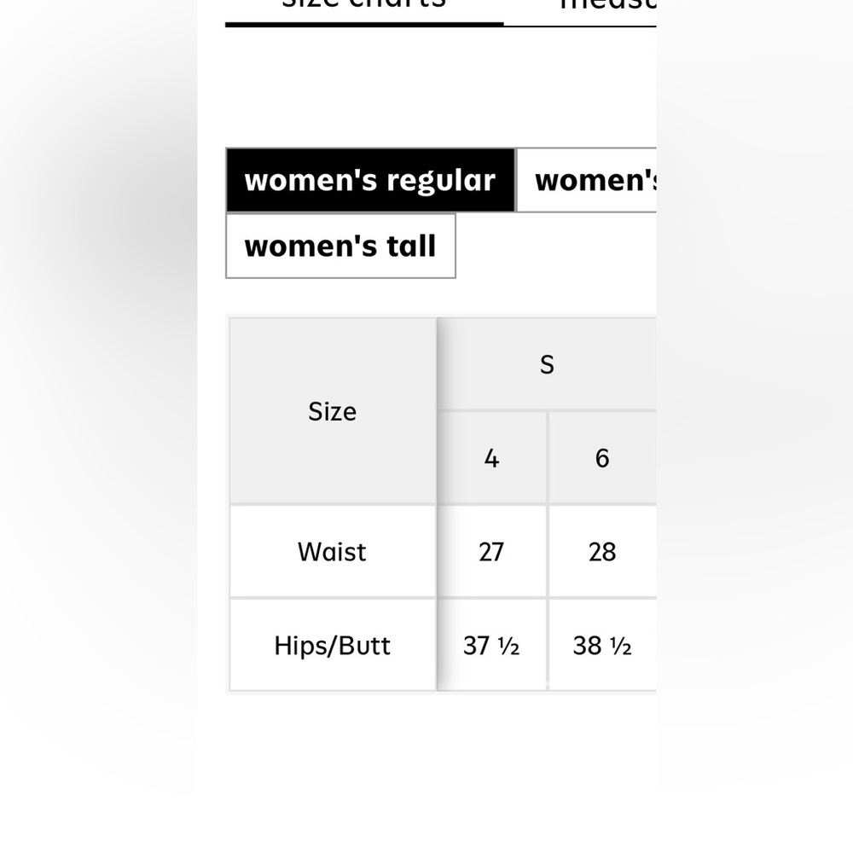Click the Hips/Butt row label
The width and height of the screenshot is (853, 853).
333,646
